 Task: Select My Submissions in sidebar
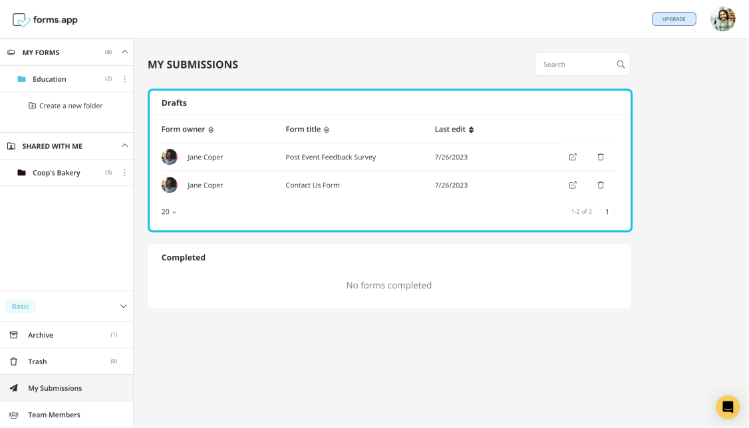pyautogui.click(x=55, y=387)
